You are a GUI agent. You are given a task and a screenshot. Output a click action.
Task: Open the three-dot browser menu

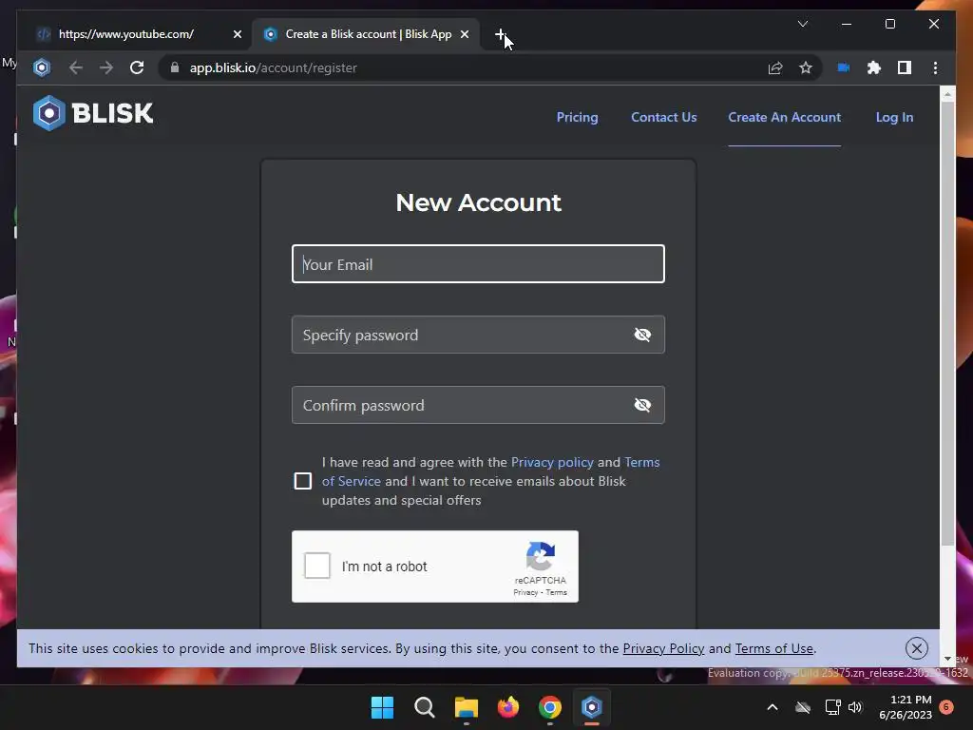935,67
